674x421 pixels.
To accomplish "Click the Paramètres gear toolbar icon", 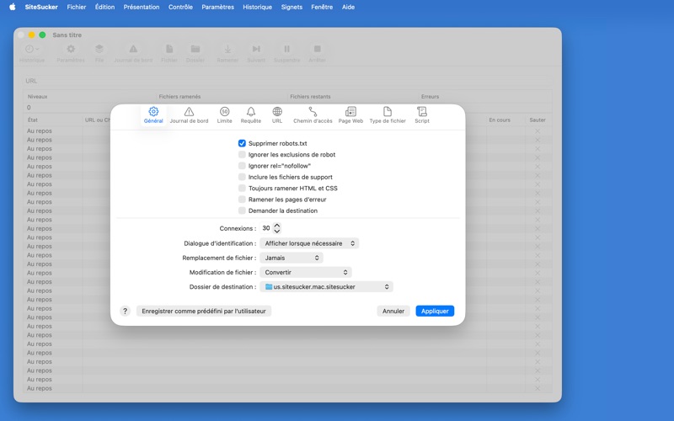I will (x=71, y=49).
